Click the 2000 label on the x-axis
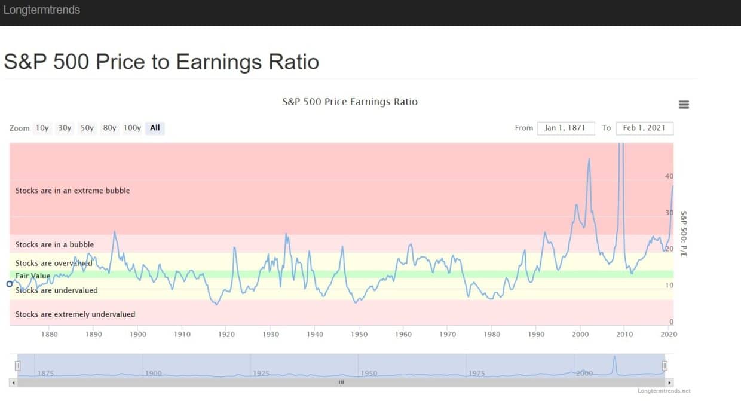 coord(580,335)
